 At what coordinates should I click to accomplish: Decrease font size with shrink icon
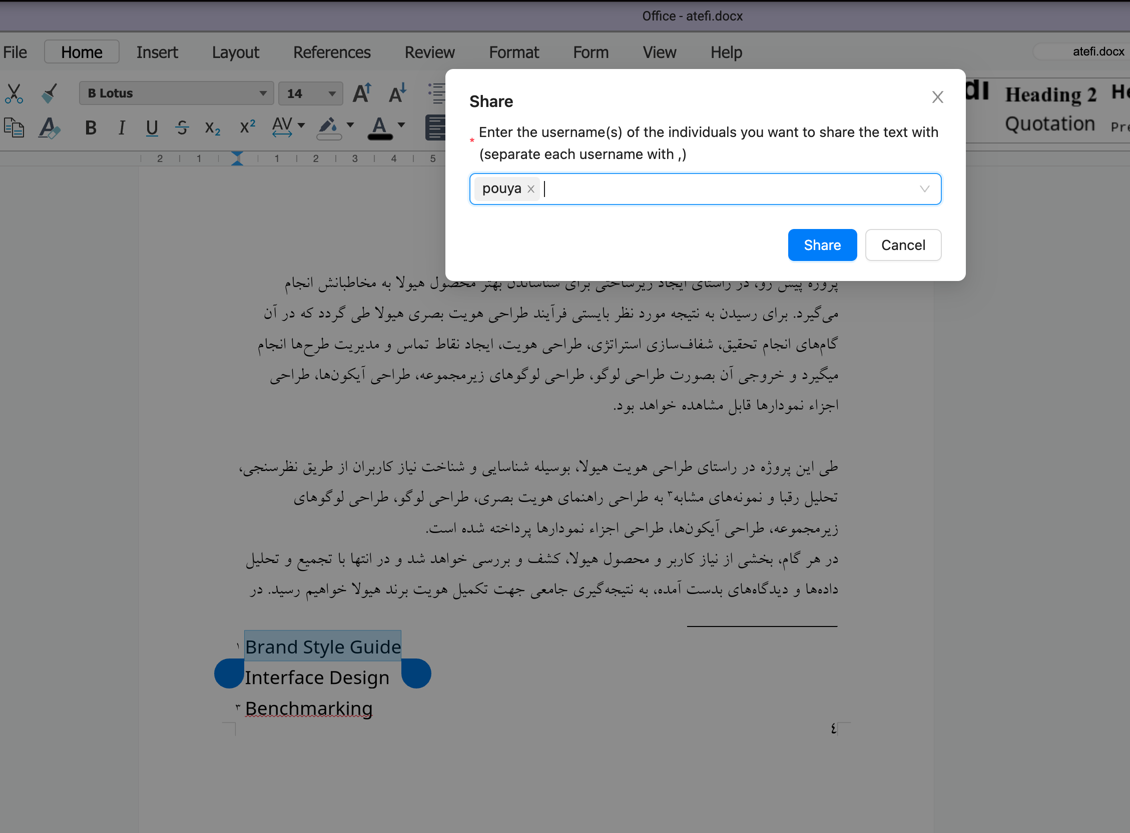[x=398, y=93]
